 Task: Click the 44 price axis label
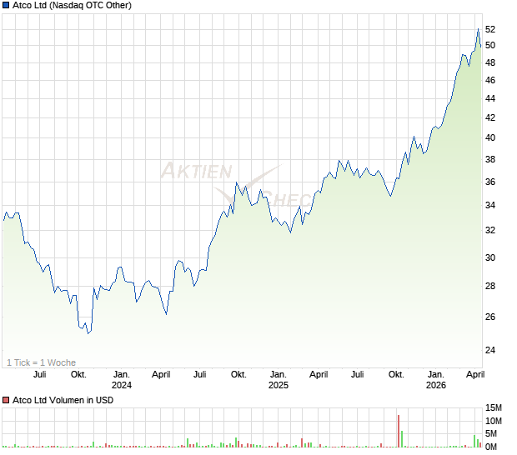tap(490, 98)
